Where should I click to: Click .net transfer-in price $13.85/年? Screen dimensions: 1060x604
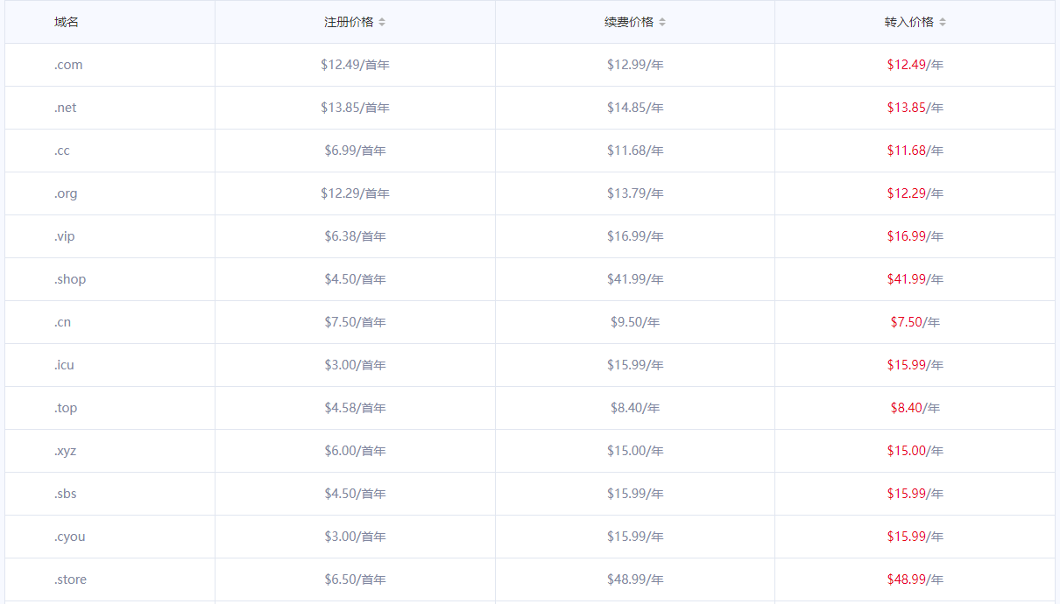[915, 108]
